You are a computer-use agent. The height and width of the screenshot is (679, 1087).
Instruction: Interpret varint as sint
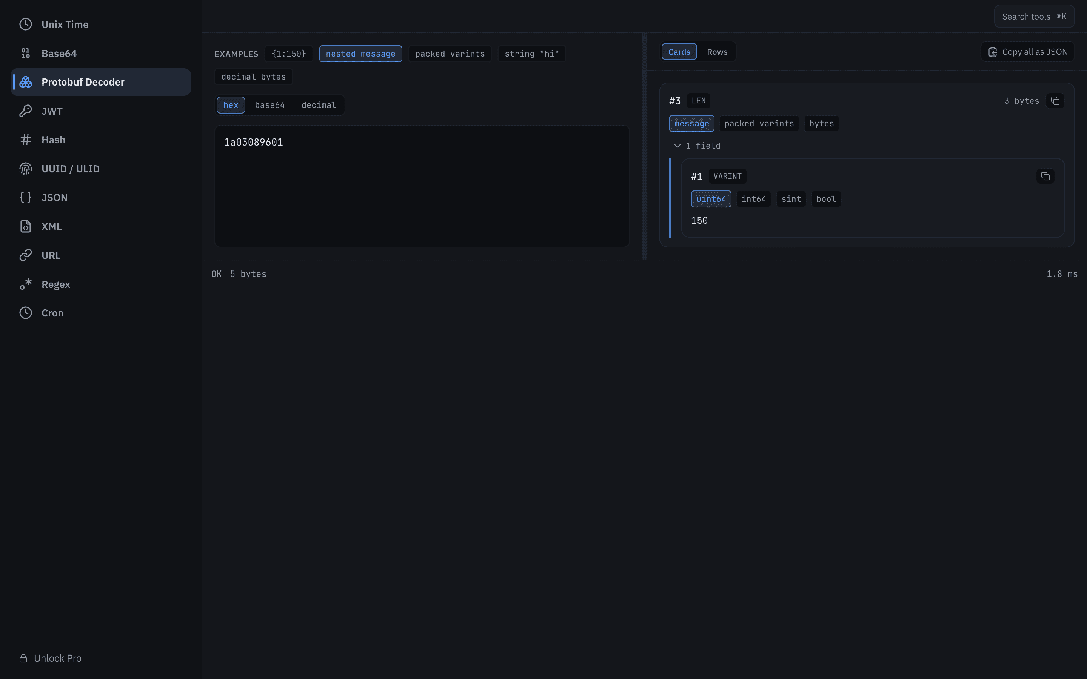(x=791, y=199)
